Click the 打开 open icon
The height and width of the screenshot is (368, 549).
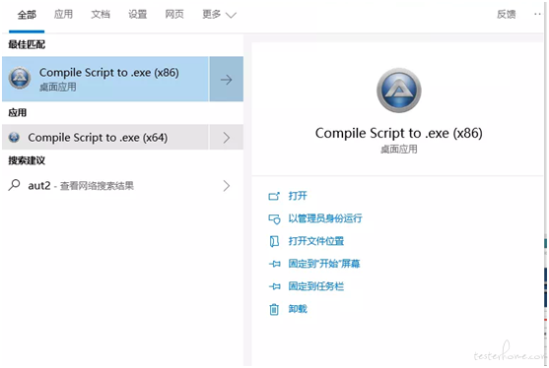coord(274,196)
